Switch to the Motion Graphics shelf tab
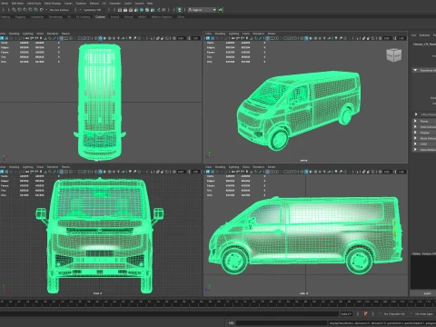 [x=162, y=17]
